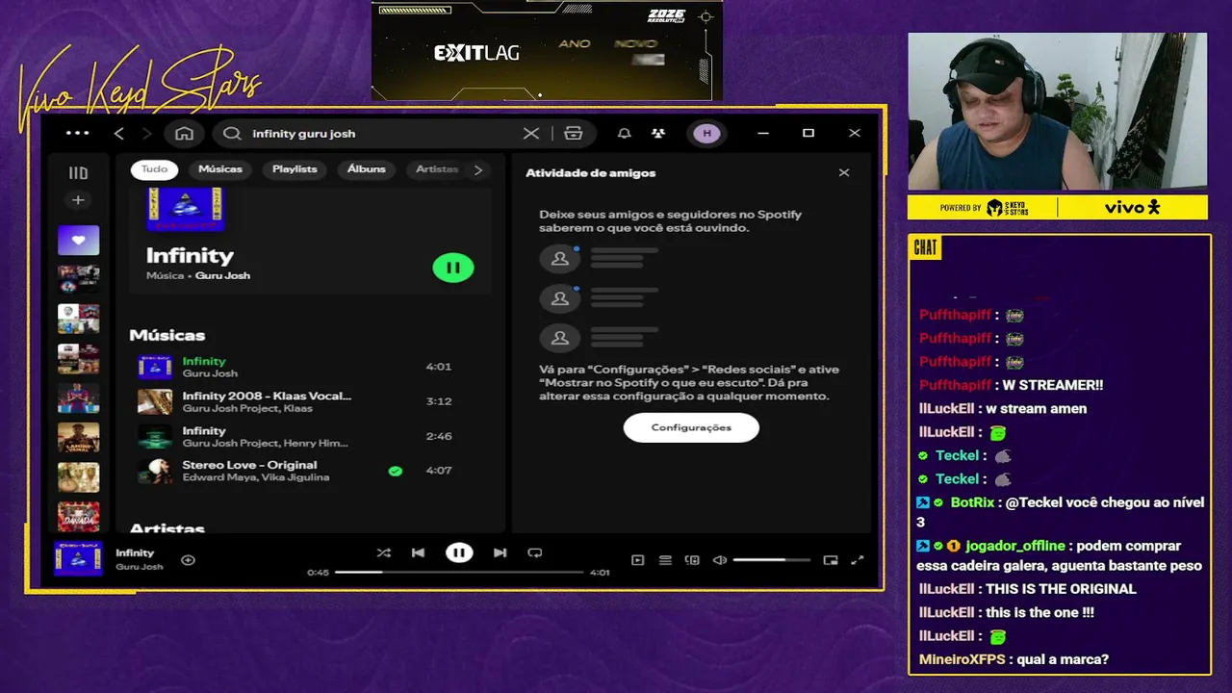
Task: Expand Your Library sidebar icon
Action: click(x=78, y=173)
